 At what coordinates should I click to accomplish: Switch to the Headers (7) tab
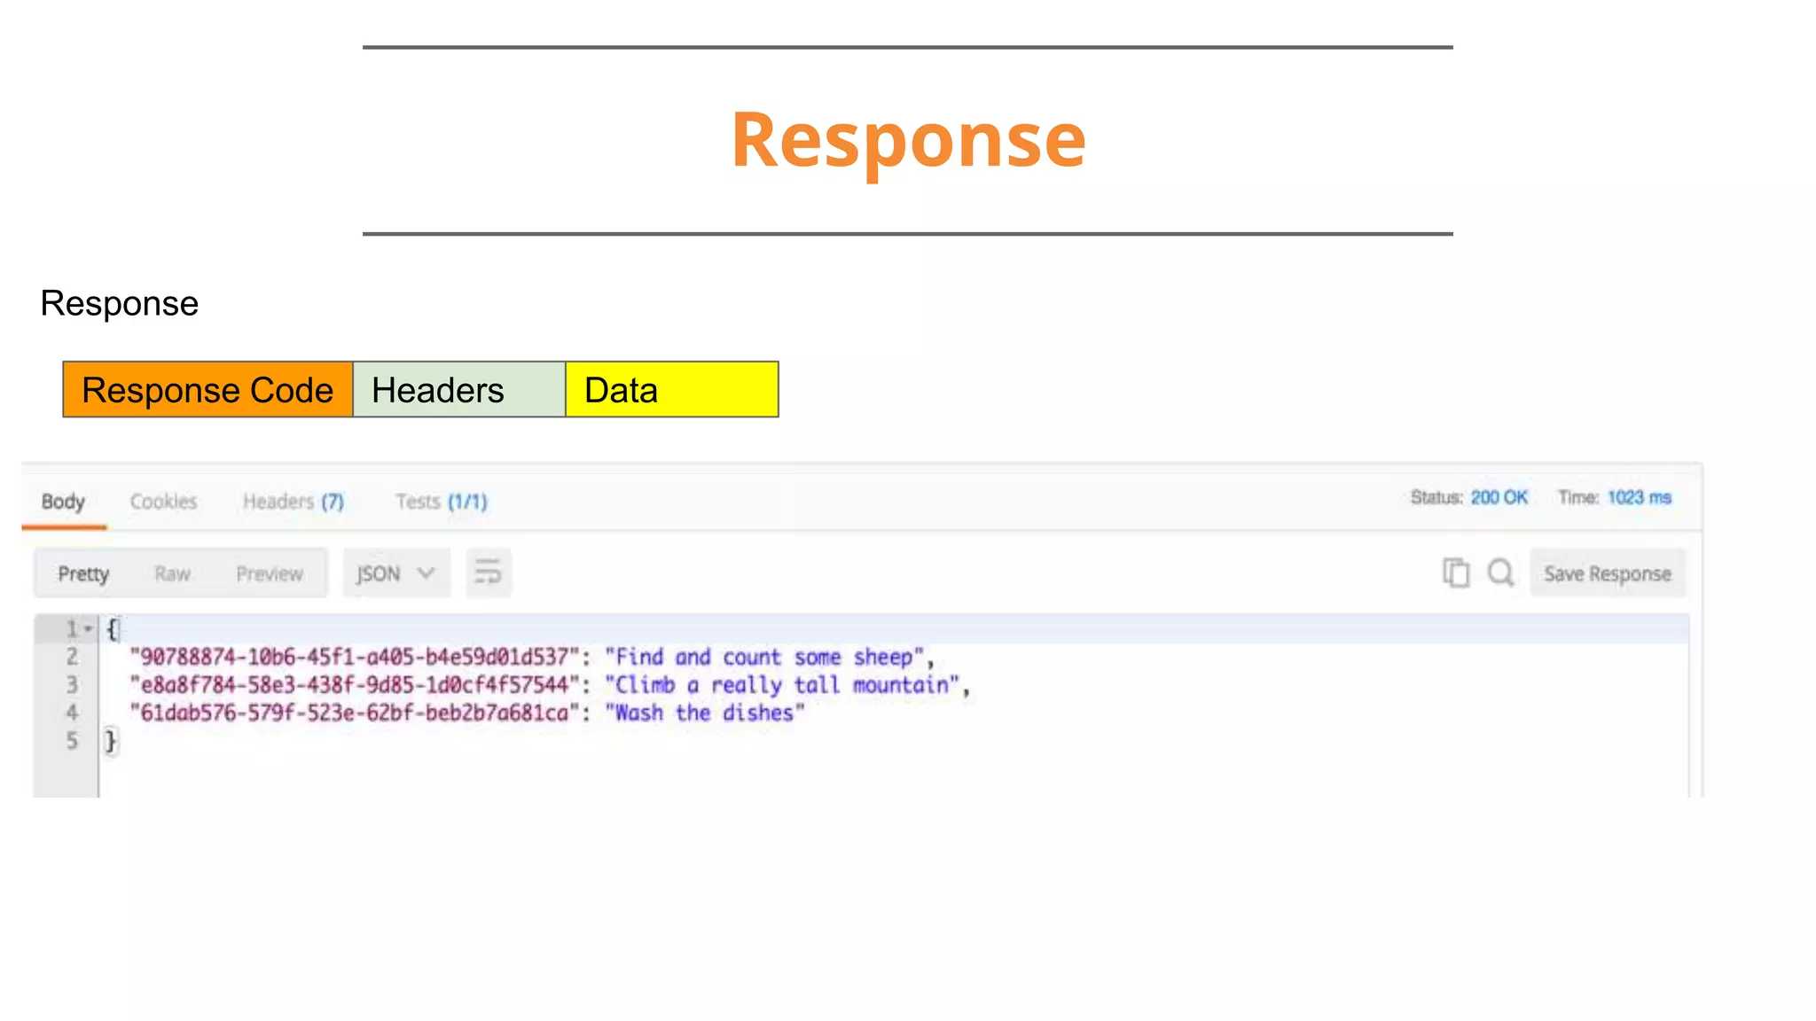(x=293, y=502)
